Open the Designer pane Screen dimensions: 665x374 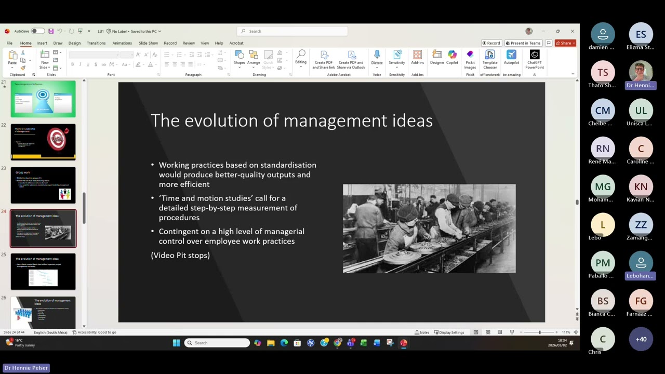tap(437, 58)
